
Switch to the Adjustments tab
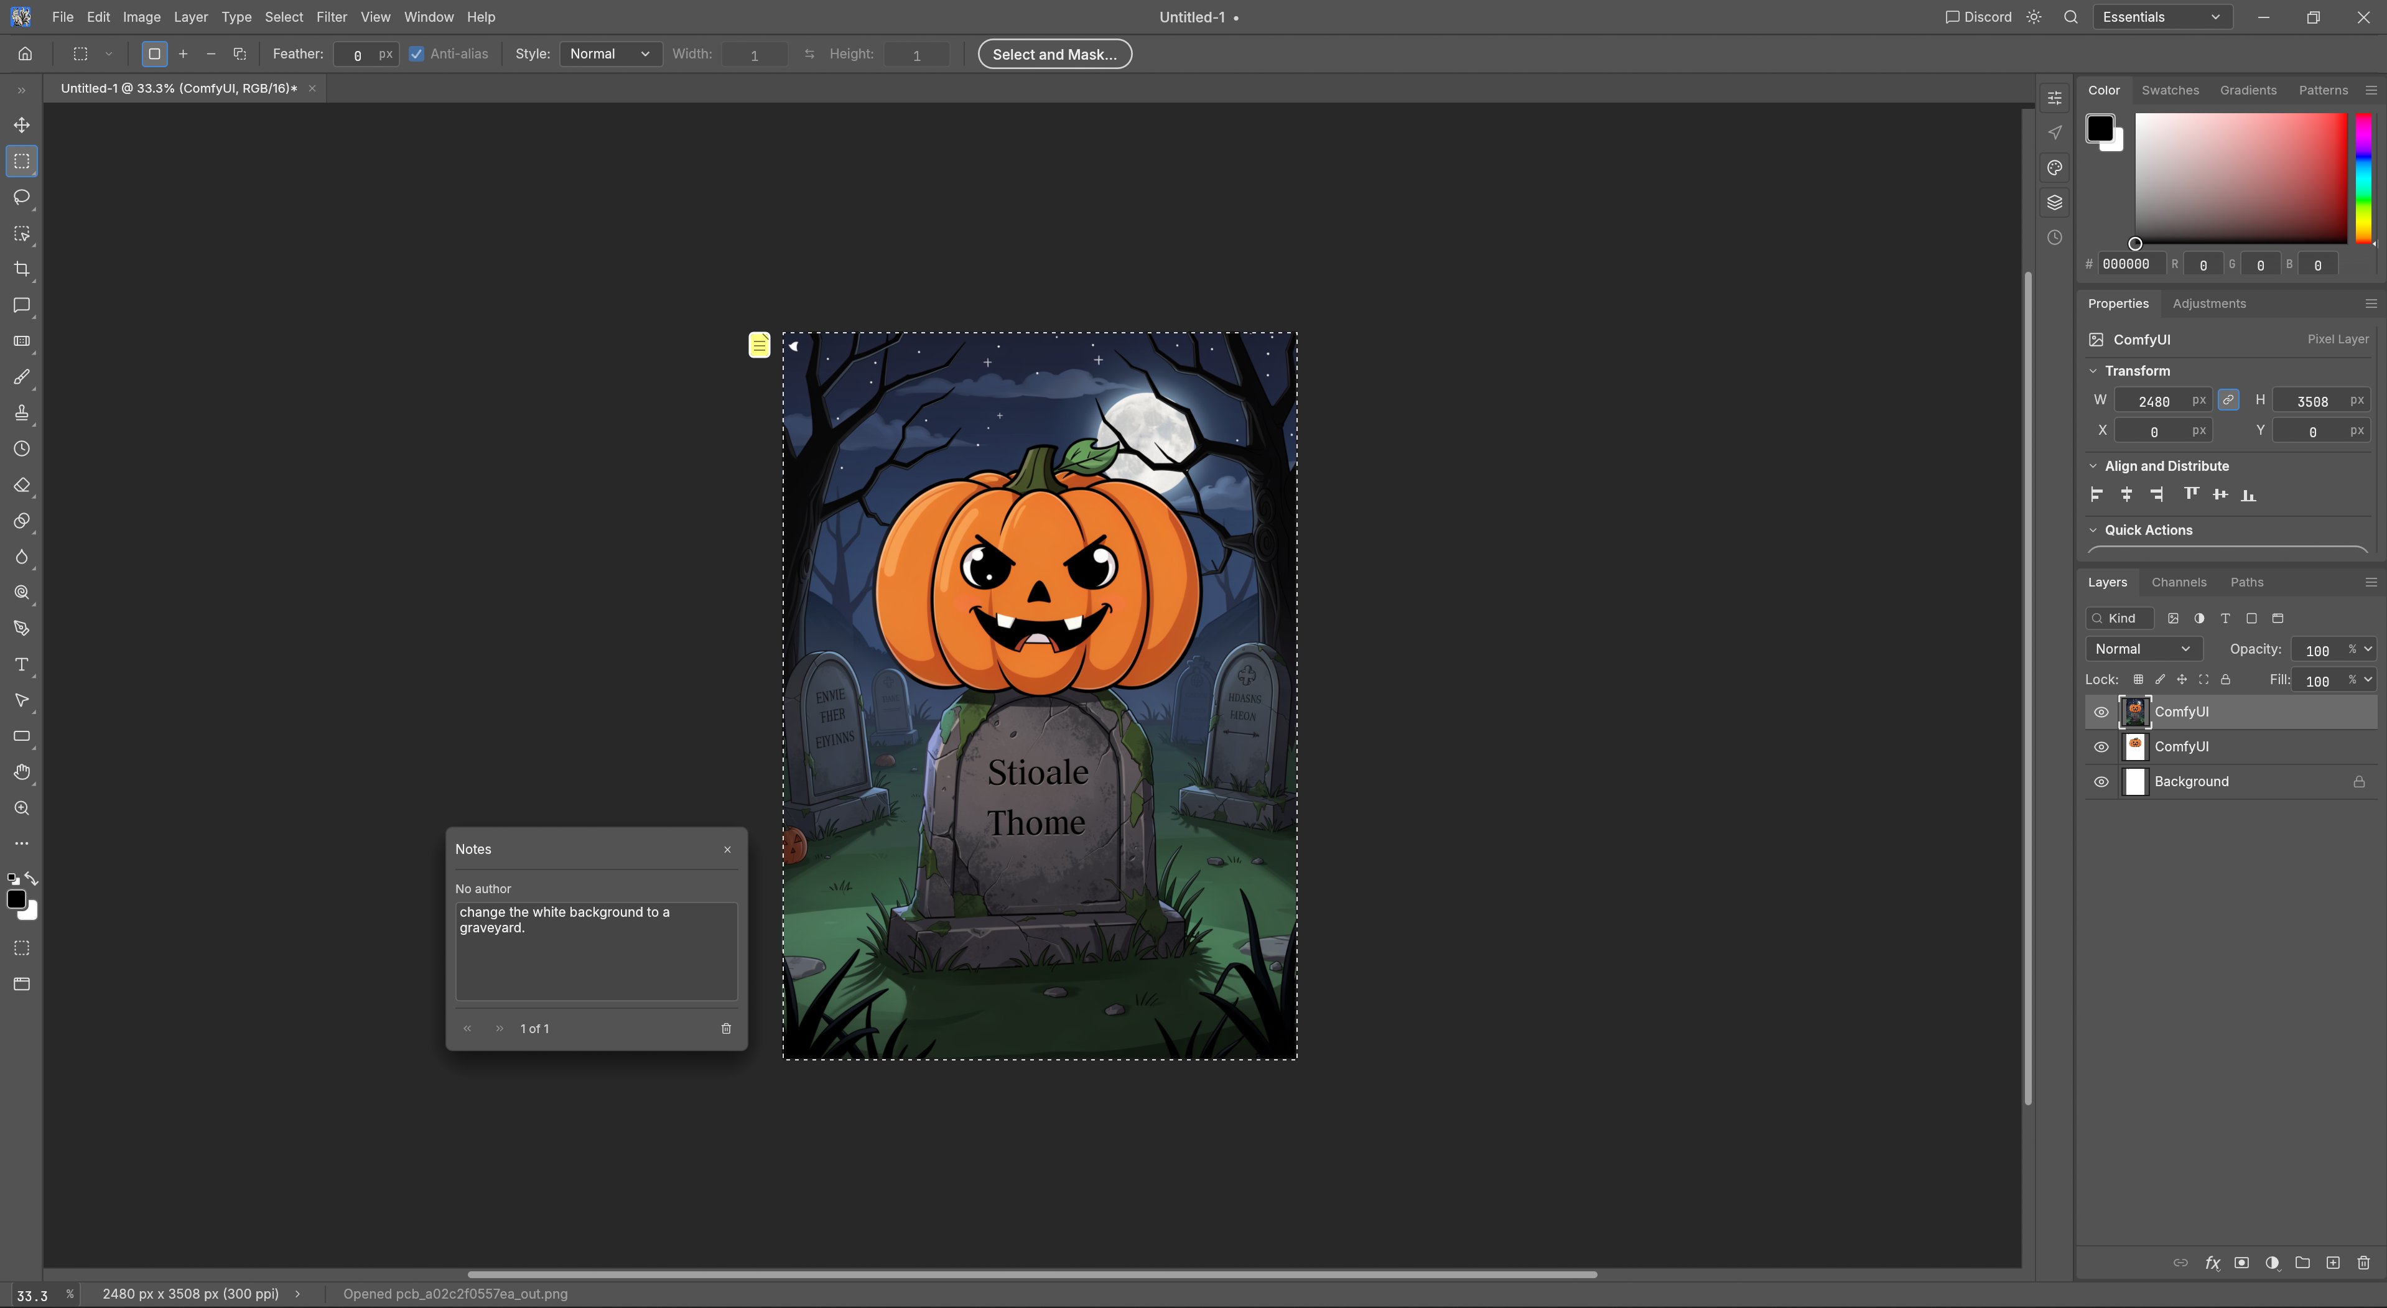[2208, 303]
